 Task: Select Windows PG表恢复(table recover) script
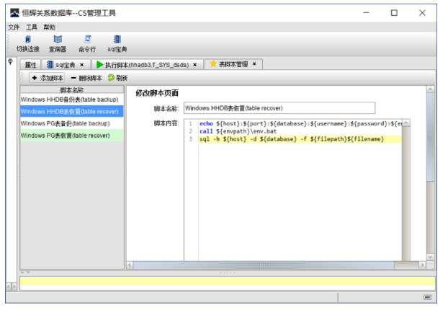click(x=72, y=136)
